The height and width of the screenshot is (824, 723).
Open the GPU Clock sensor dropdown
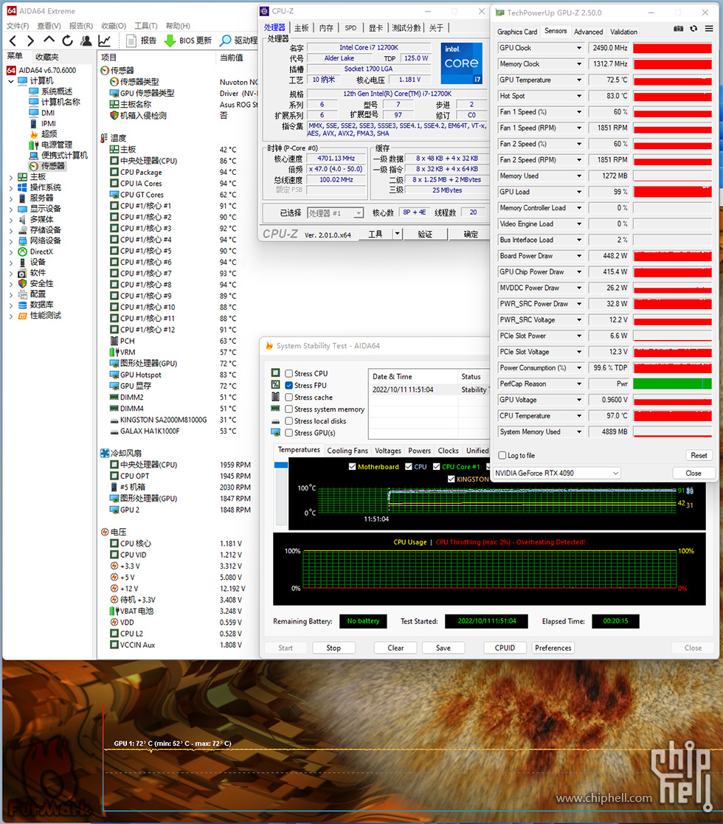(x=579, y=48)
